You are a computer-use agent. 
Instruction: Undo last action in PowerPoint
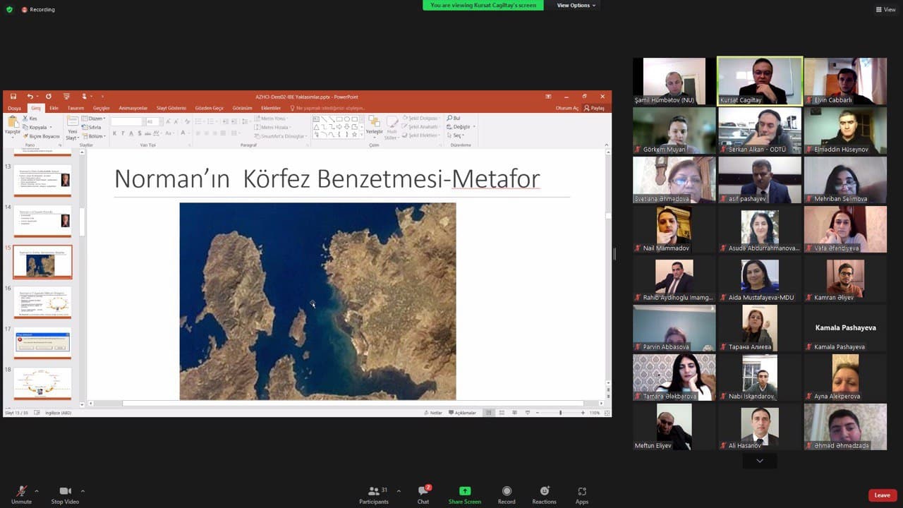(30, 97)
